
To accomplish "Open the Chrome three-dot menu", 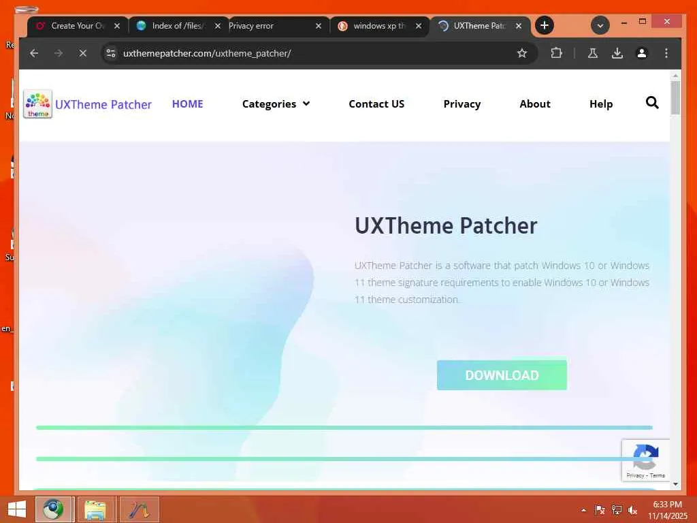I will (666, 53).
